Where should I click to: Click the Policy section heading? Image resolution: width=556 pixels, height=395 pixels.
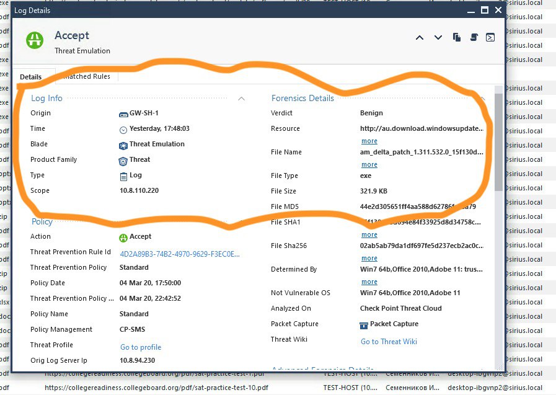[42, 221]
